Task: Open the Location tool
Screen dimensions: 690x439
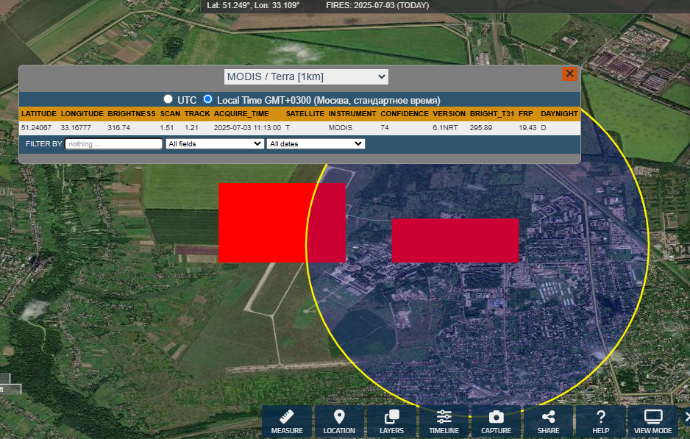Action: tap(339, 421)
